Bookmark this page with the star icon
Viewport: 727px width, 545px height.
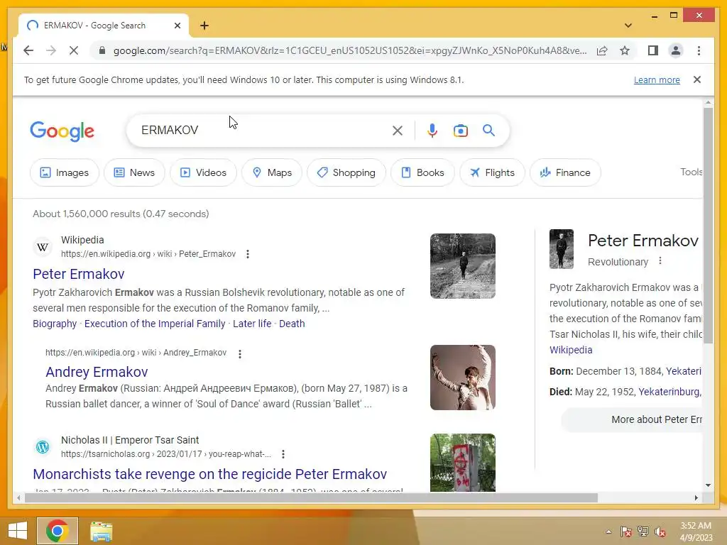tap(625, 50)
